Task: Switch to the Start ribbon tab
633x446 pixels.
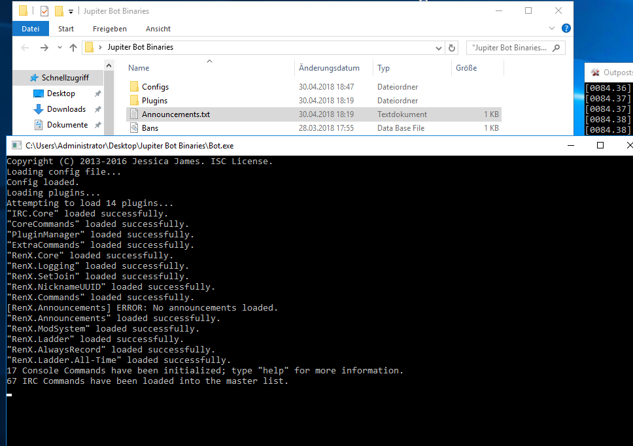Action: 66,29
